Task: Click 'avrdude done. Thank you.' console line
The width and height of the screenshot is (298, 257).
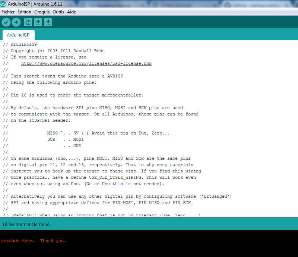Action: pyautogui.click(x=34, y=241)
